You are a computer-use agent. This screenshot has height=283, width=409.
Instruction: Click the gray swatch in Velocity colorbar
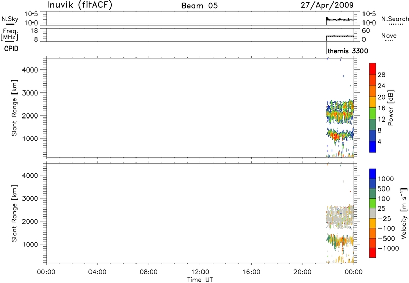click(373, 213)
